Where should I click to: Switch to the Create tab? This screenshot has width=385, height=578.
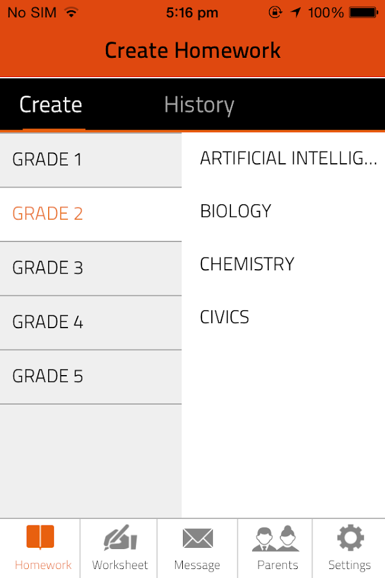pos(51,105)
